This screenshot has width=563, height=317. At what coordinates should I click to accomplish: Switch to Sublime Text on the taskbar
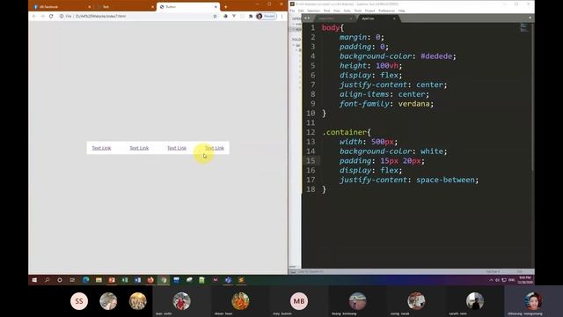coord(241,280)
